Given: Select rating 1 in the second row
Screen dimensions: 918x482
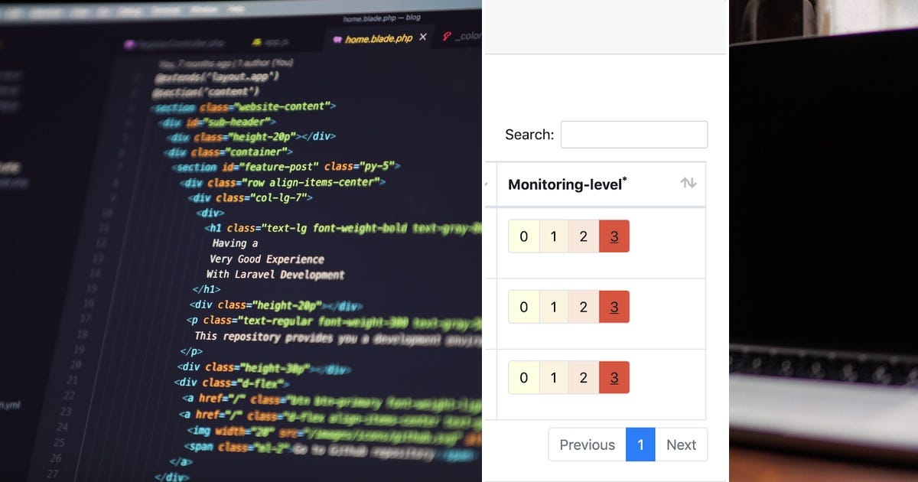Looking at the screenshot, I should tap(553, 306).
